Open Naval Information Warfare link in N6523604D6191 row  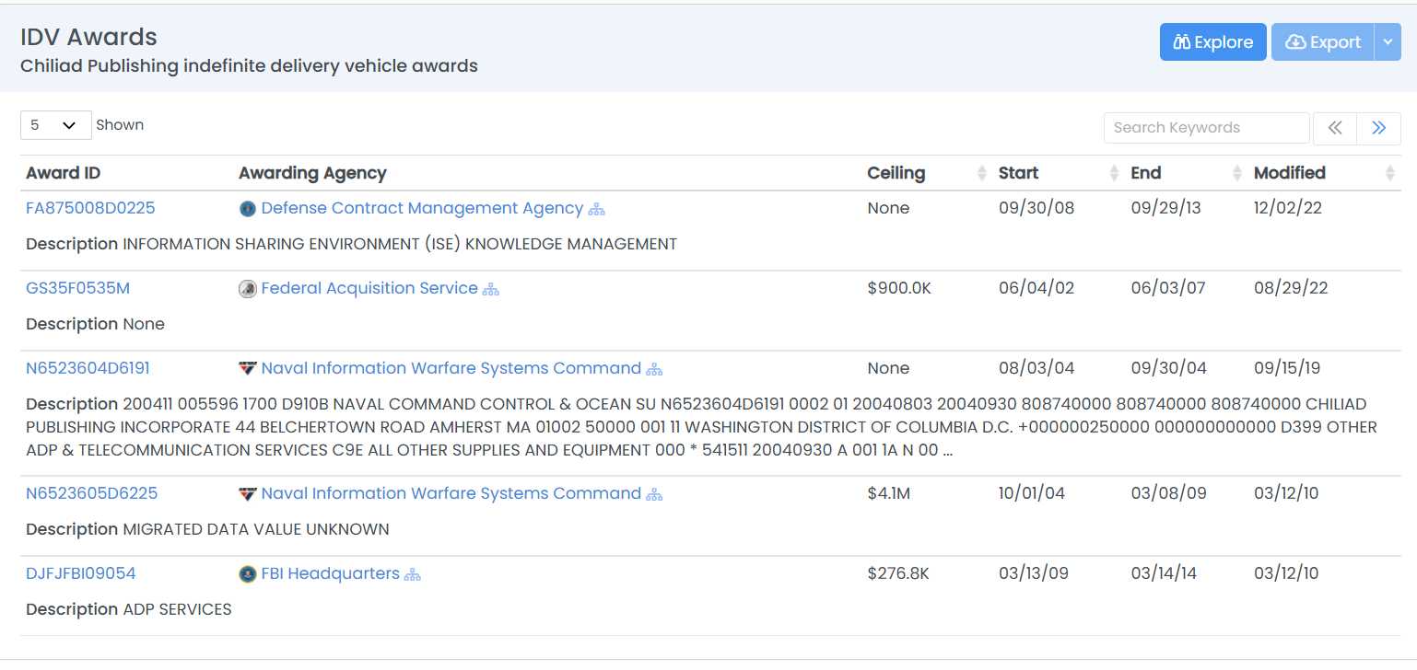click(x=451, y=368)
